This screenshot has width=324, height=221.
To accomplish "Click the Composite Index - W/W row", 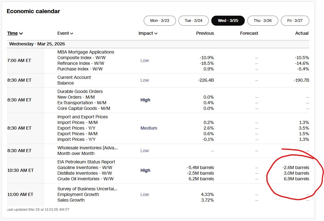I will [81, 58].
